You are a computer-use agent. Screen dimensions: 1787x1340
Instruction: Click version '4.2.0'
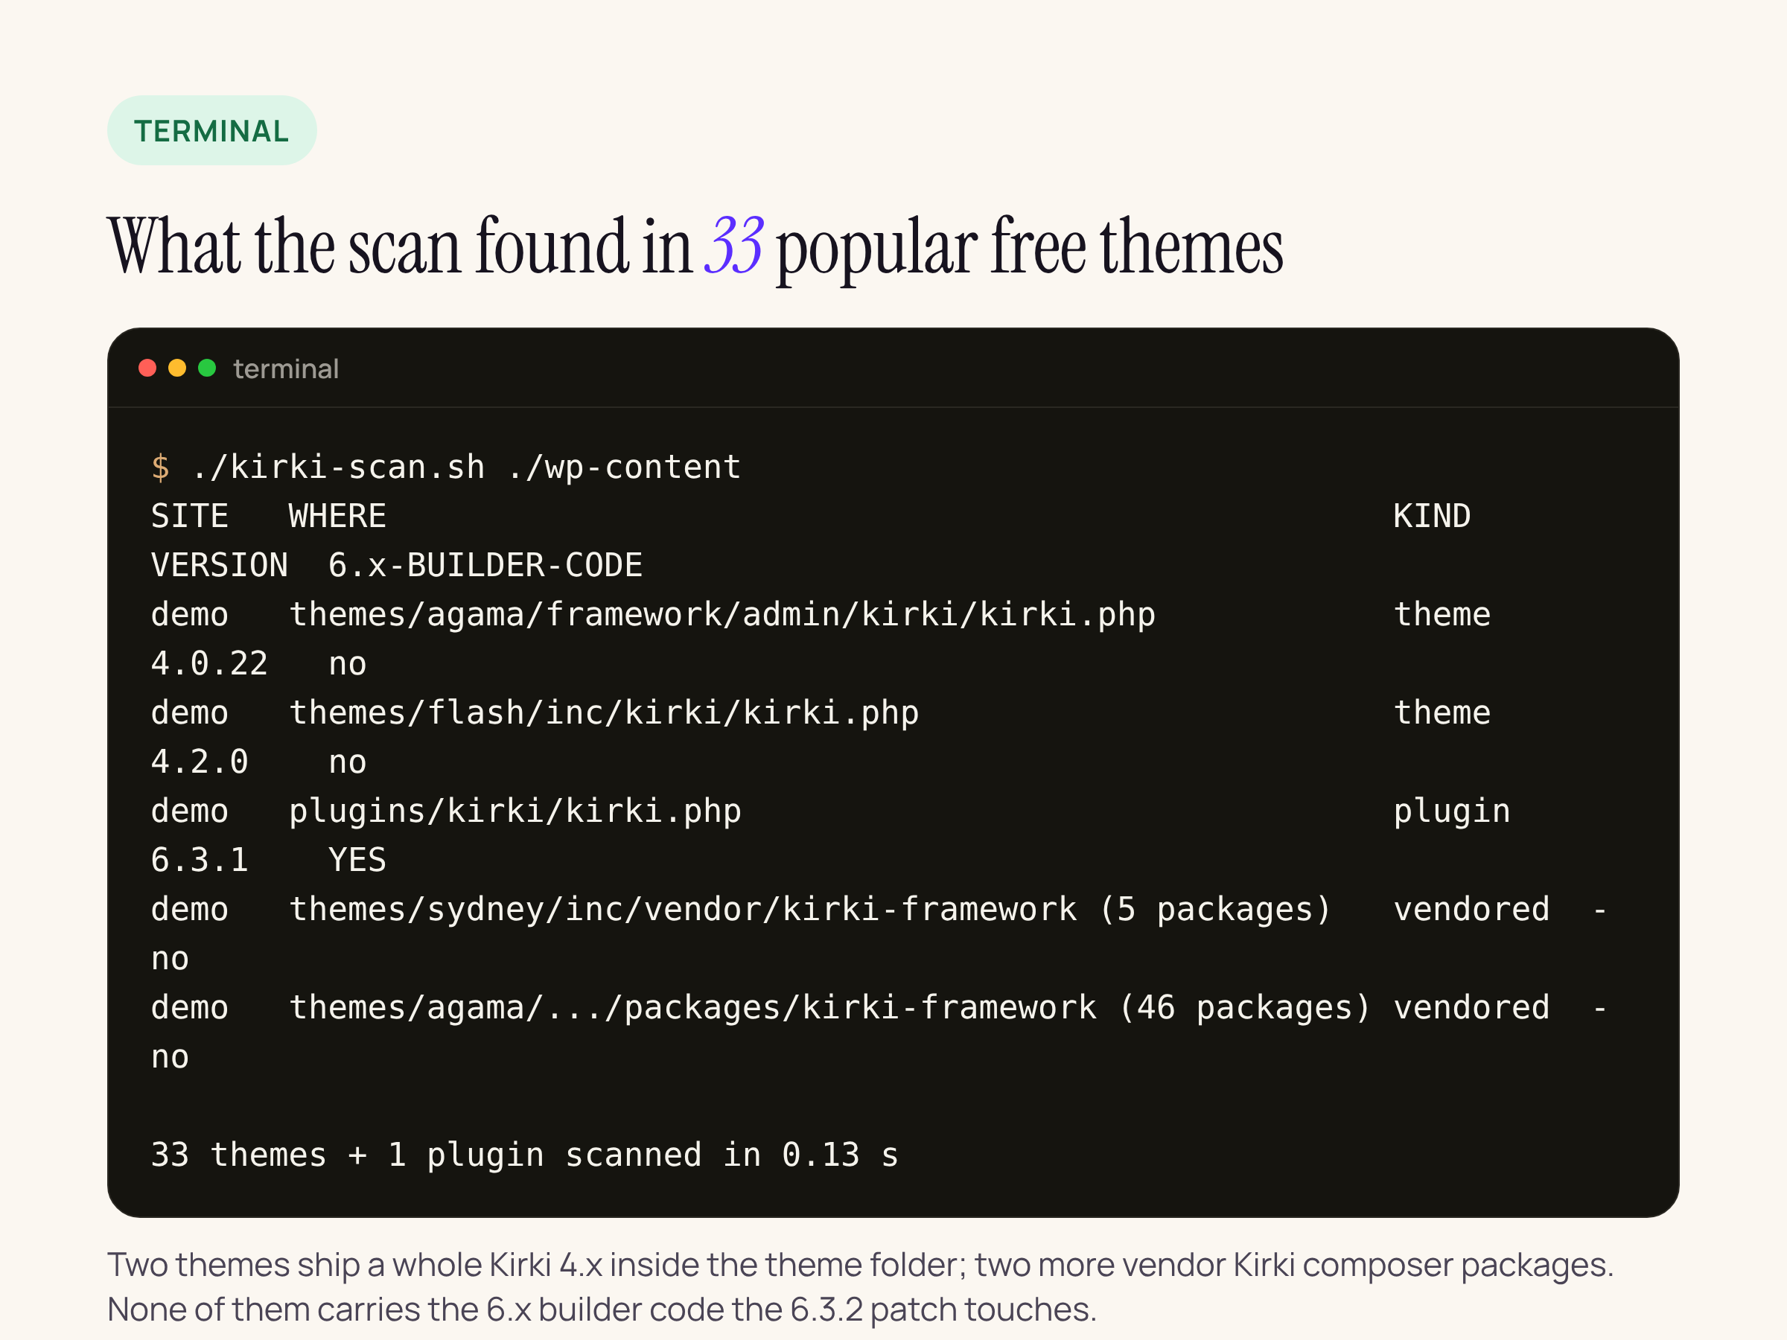[x=200, y=762]
